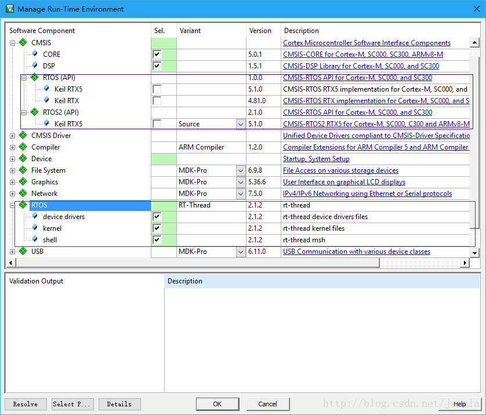Click the horizontal scrollbar left arrow
486x415 pixels.
coord(10,263)
